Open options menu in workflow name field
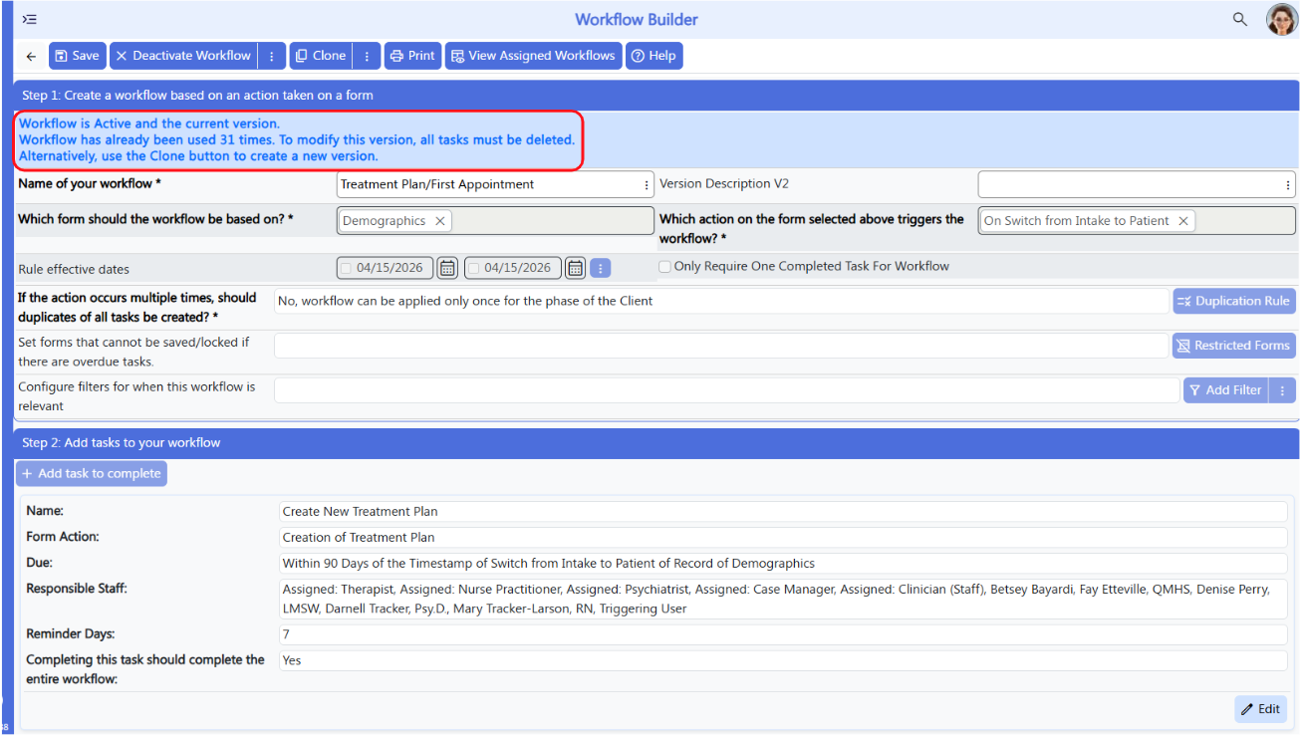 [x=648, y=184]
